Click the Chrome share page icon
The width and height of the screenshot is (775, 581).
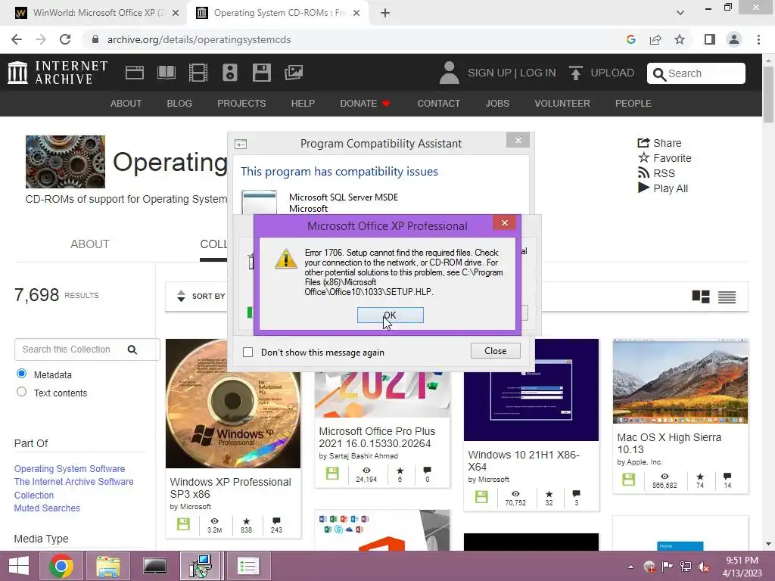(655, 39)
